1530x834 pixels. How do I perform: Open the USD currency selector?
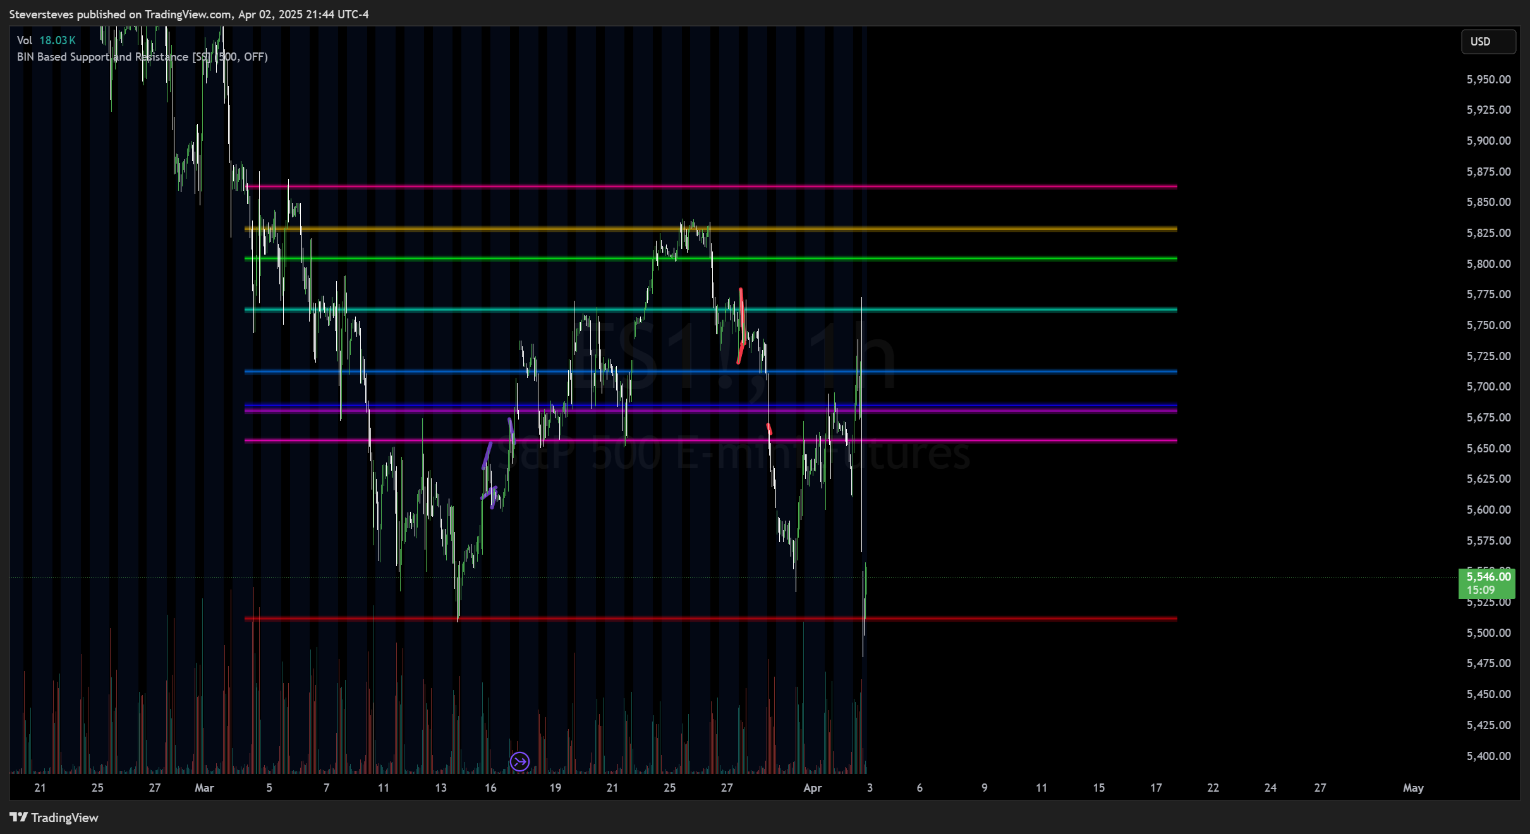1488,42
